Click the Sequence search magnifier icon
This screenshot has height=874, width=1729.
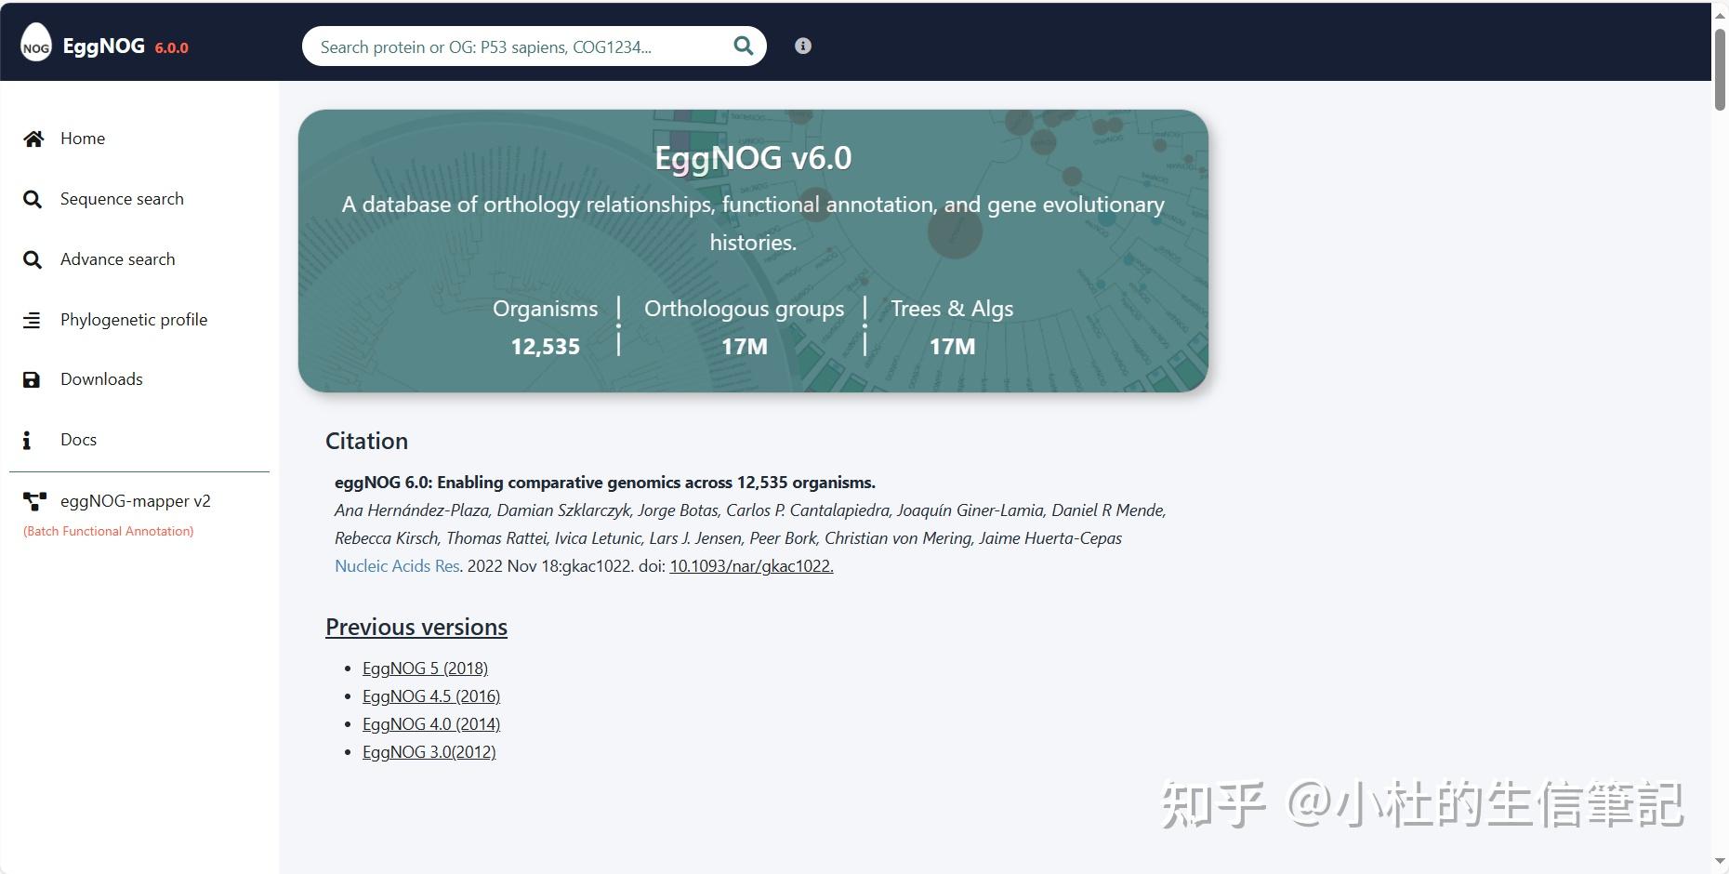tap(33, 199)
